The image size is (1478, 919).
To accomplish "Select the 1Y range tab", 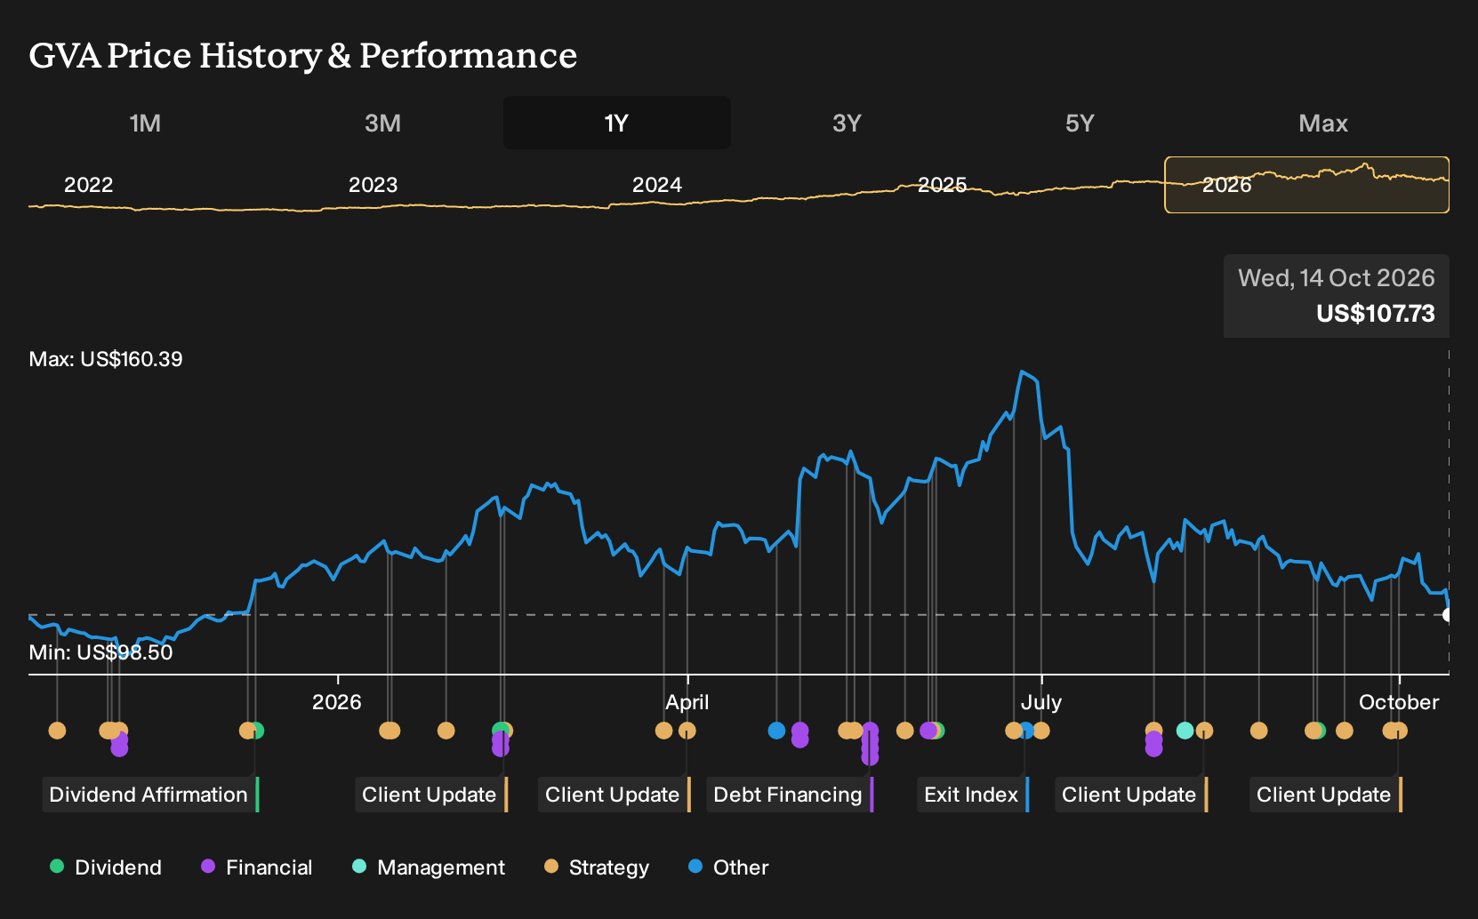I will [x=616, y=123].
